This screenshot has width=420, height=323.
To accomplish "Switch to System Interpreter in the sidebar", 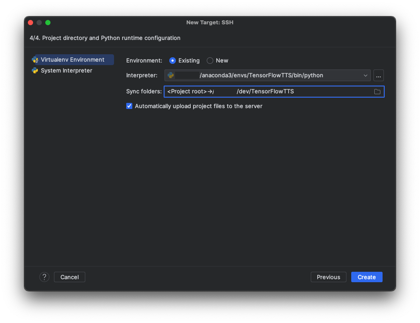I will click(x=67, y=71).
